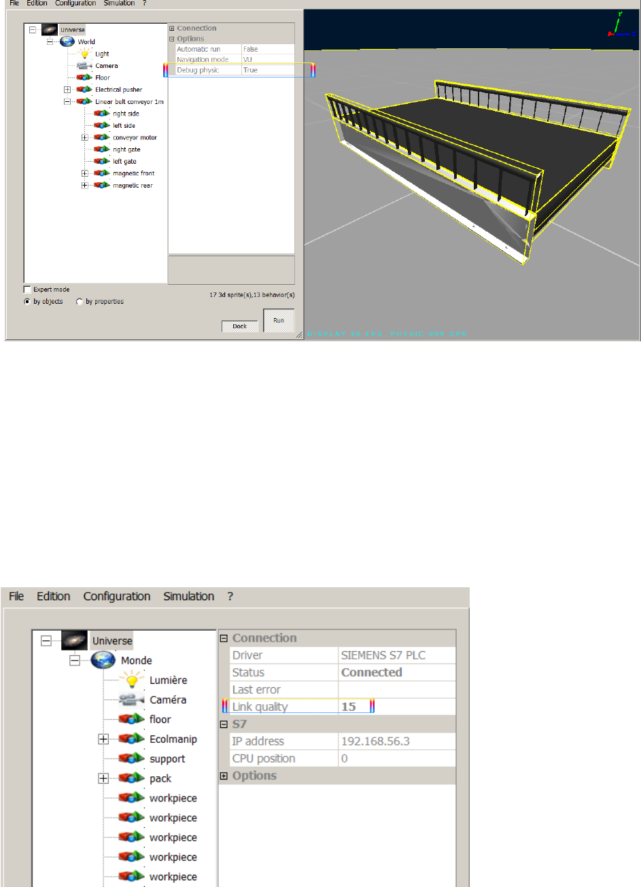Expand the Options section in bottom window
The image size is (641, 887).
tap(224, 776)
